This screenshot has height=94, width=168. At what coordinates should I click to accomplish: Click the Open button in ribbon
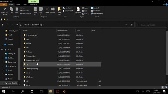coord(86,8)
